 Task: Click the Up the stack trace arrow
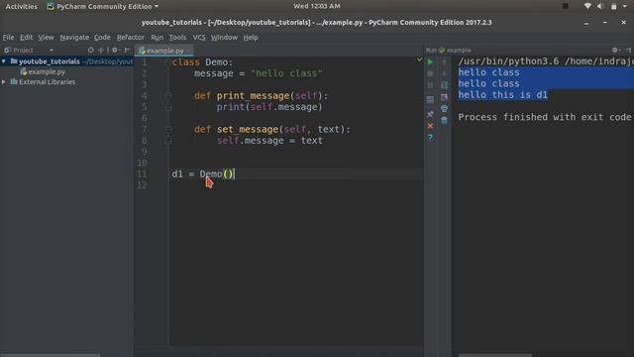[444, 62]
